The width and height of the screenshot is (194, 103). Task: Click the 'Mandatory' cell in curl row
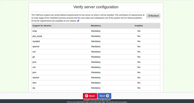[96, 52]
